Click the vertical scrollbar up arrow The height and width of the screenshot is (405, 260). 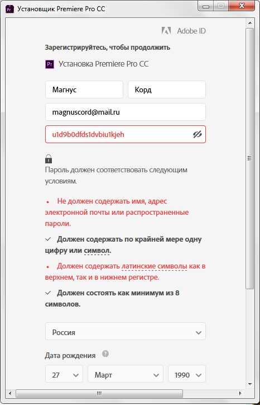(x=250, y=23)
